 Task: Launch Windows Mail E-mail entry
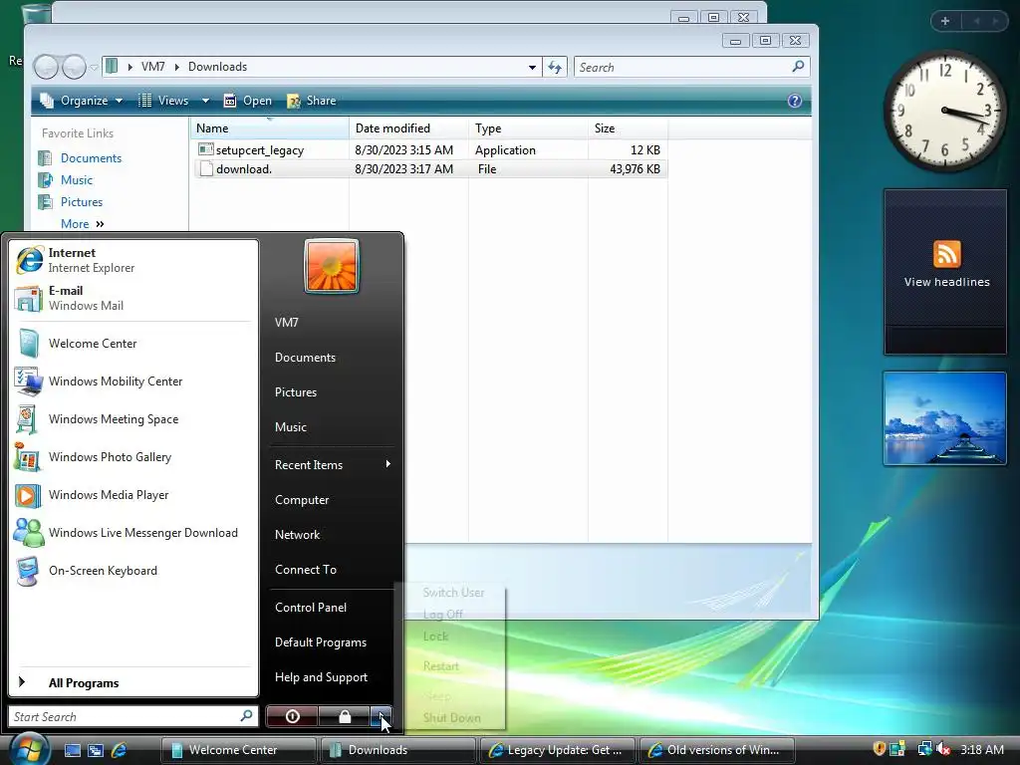click(133, 298)
